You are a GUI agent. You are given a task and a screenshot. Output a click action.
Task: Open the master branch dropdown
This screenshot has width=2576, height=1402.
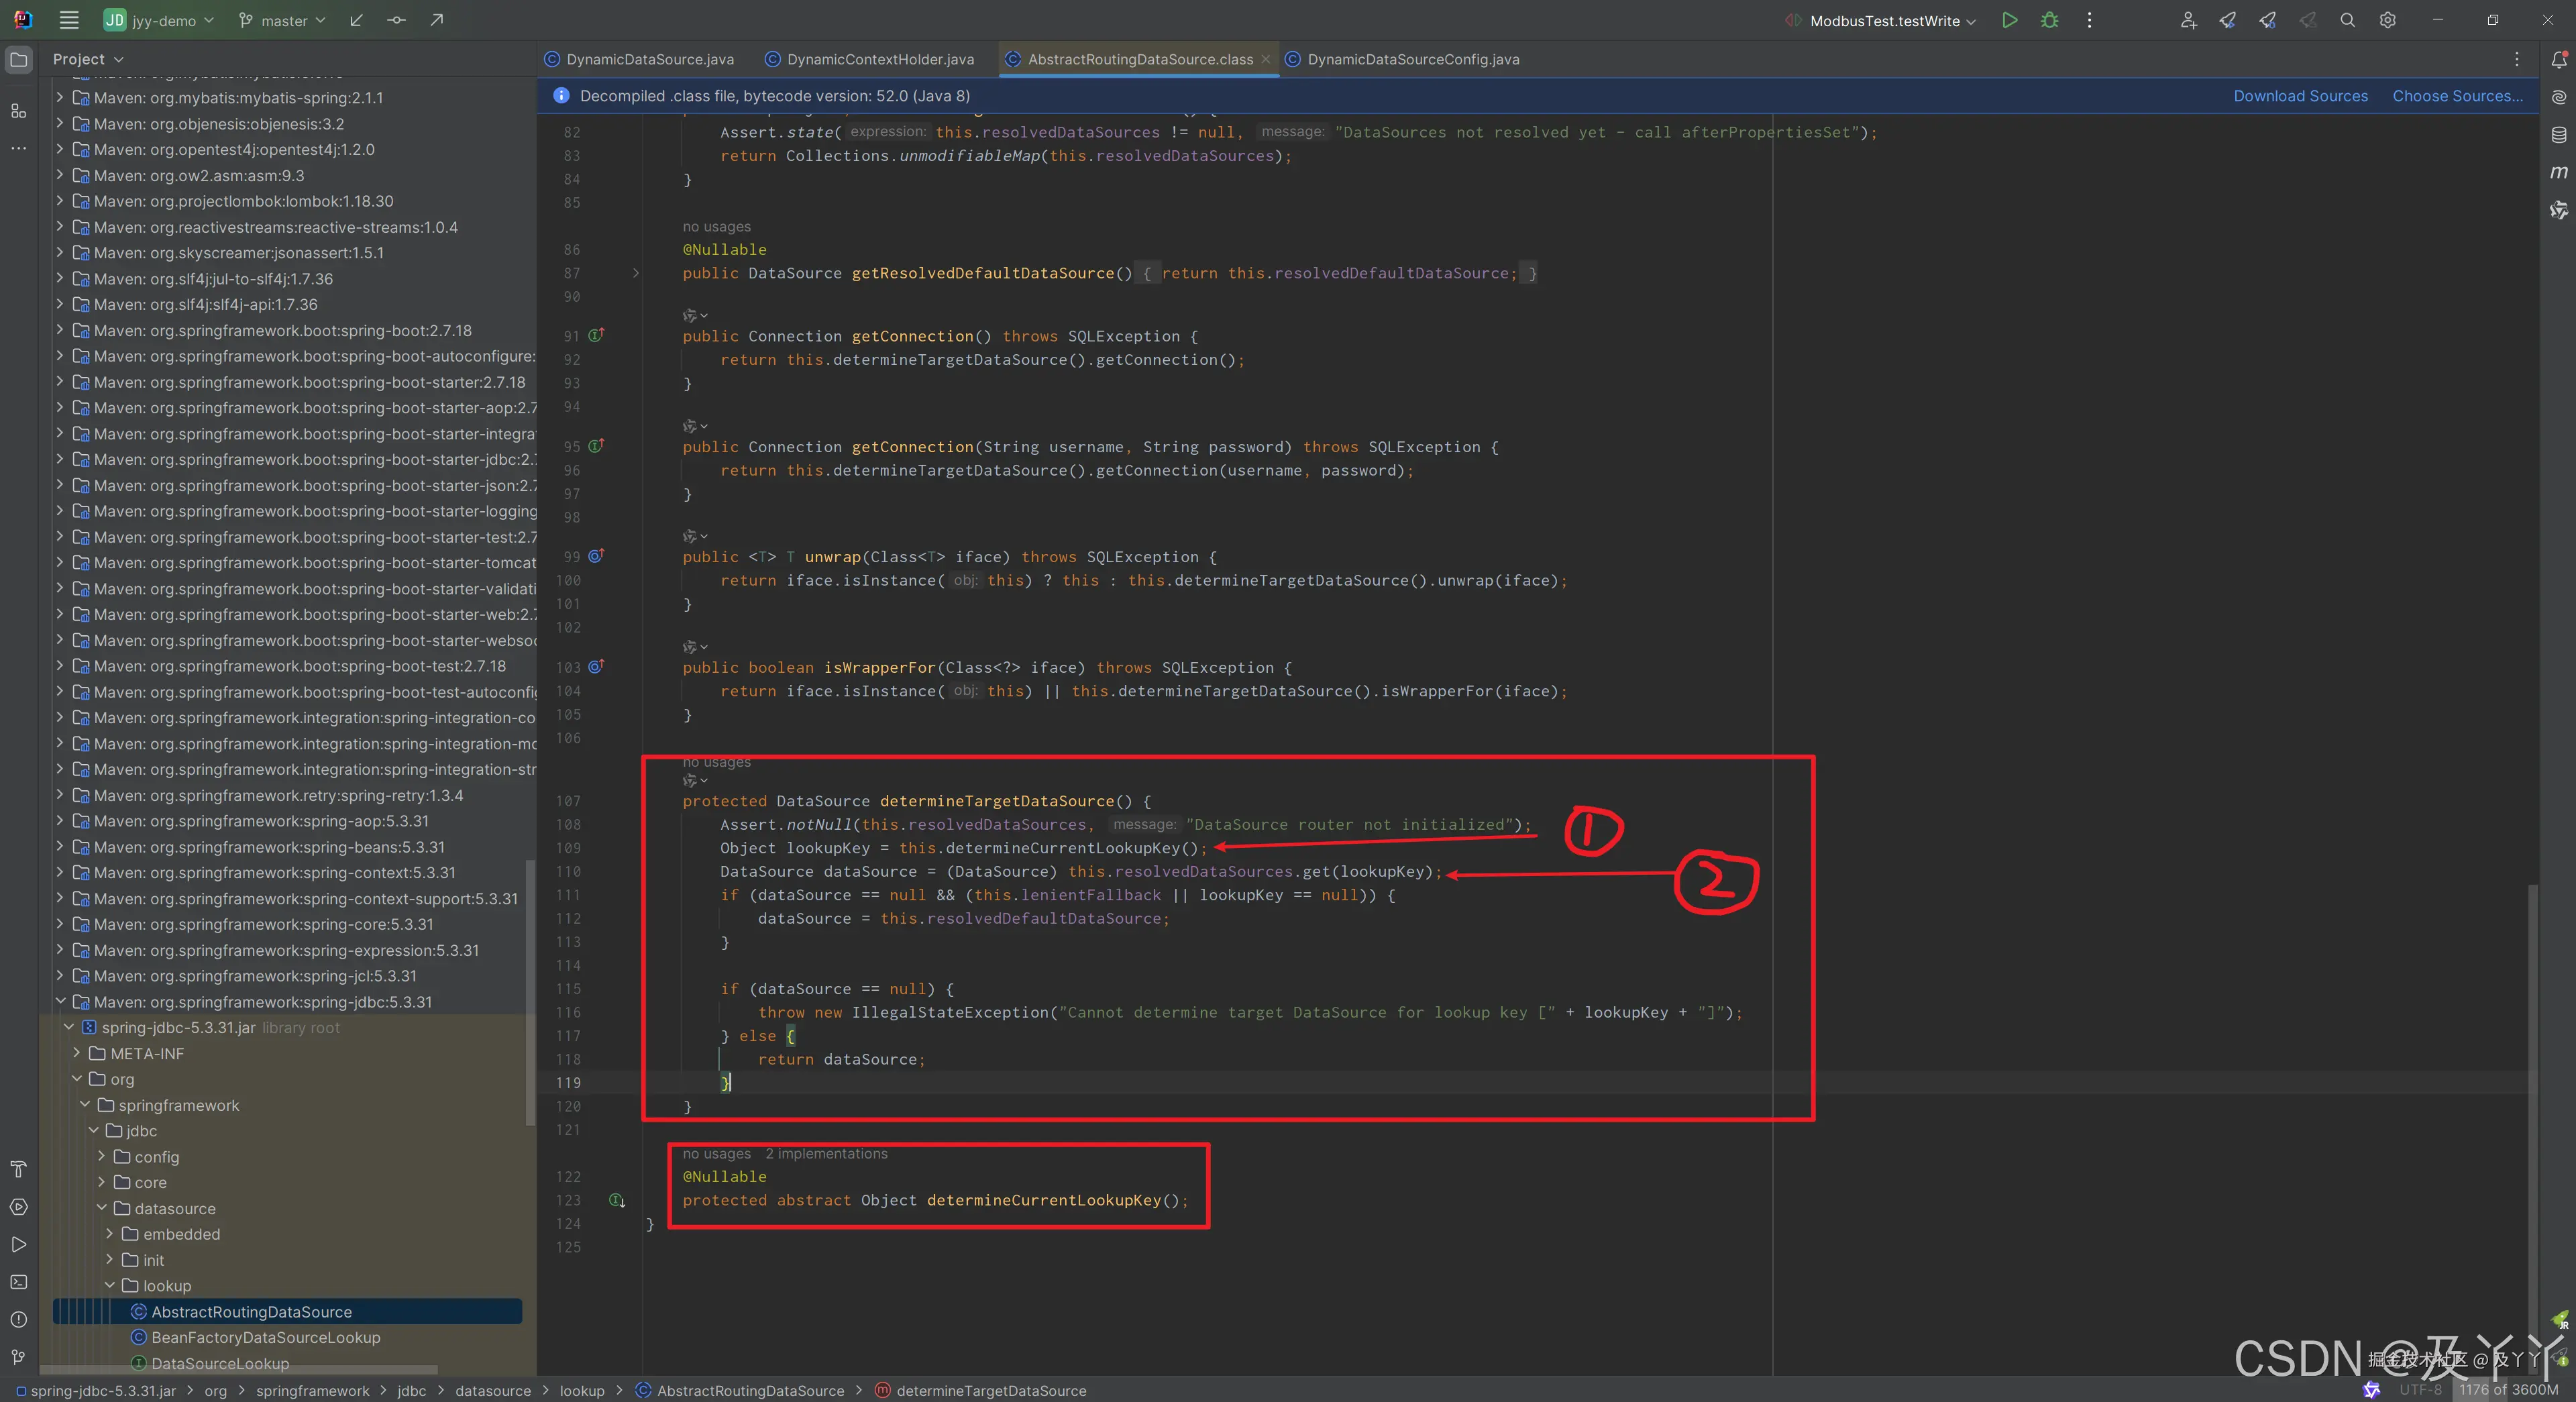(284, 20)
